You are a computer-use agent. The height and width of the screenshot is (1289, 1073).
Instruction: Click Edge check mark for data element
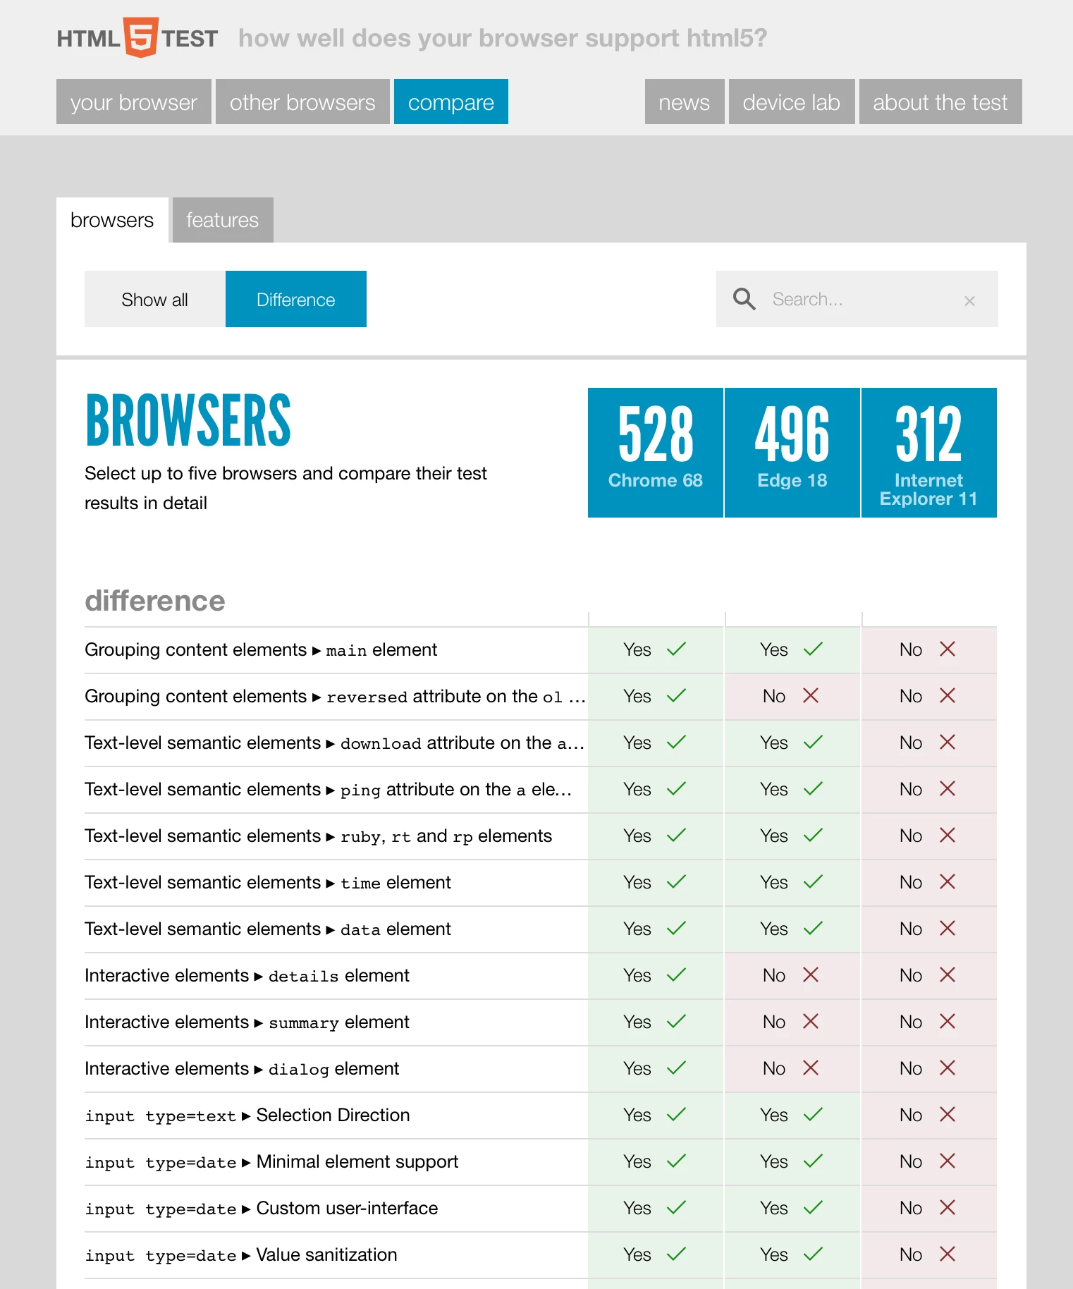(813, 928)
